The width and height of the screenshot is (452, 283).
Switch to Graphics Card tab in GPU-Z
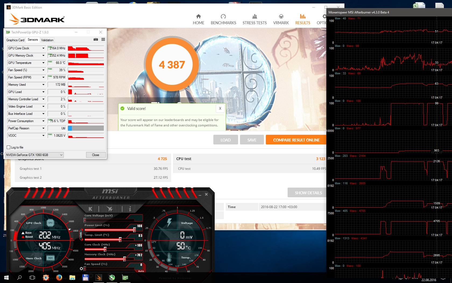coord(15,40)
